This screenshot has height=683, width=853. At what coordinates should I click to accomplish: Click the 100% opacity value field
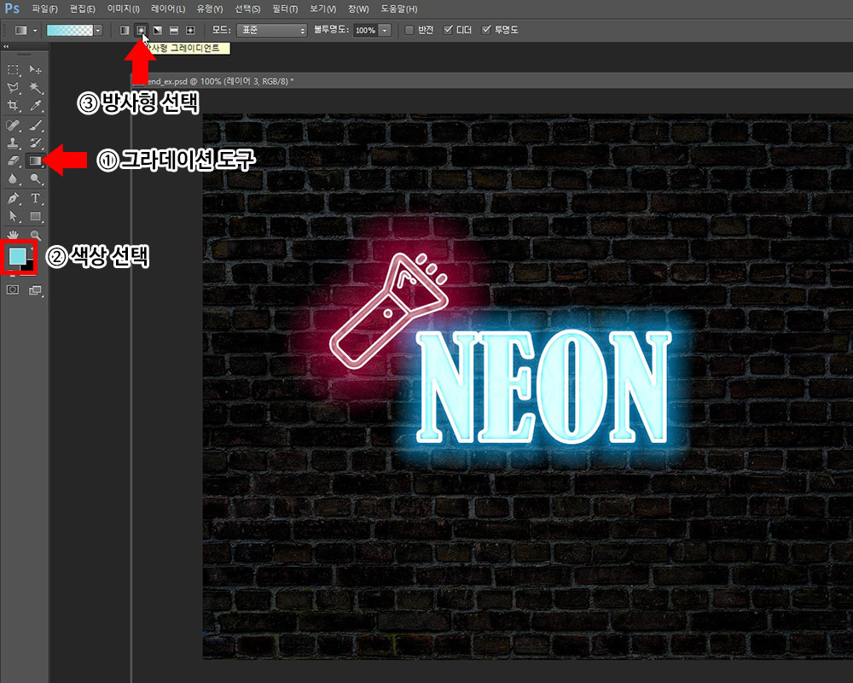(365, 31)
